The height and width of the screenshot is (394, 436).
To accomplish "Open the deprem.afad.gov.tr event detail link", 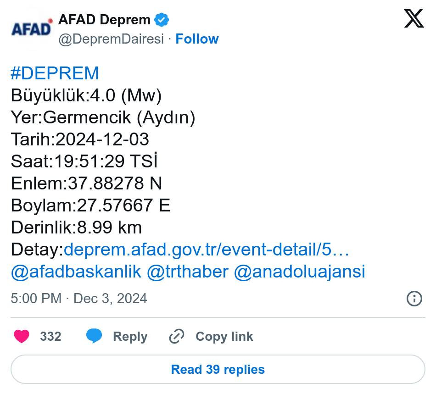I will (207, 250).
